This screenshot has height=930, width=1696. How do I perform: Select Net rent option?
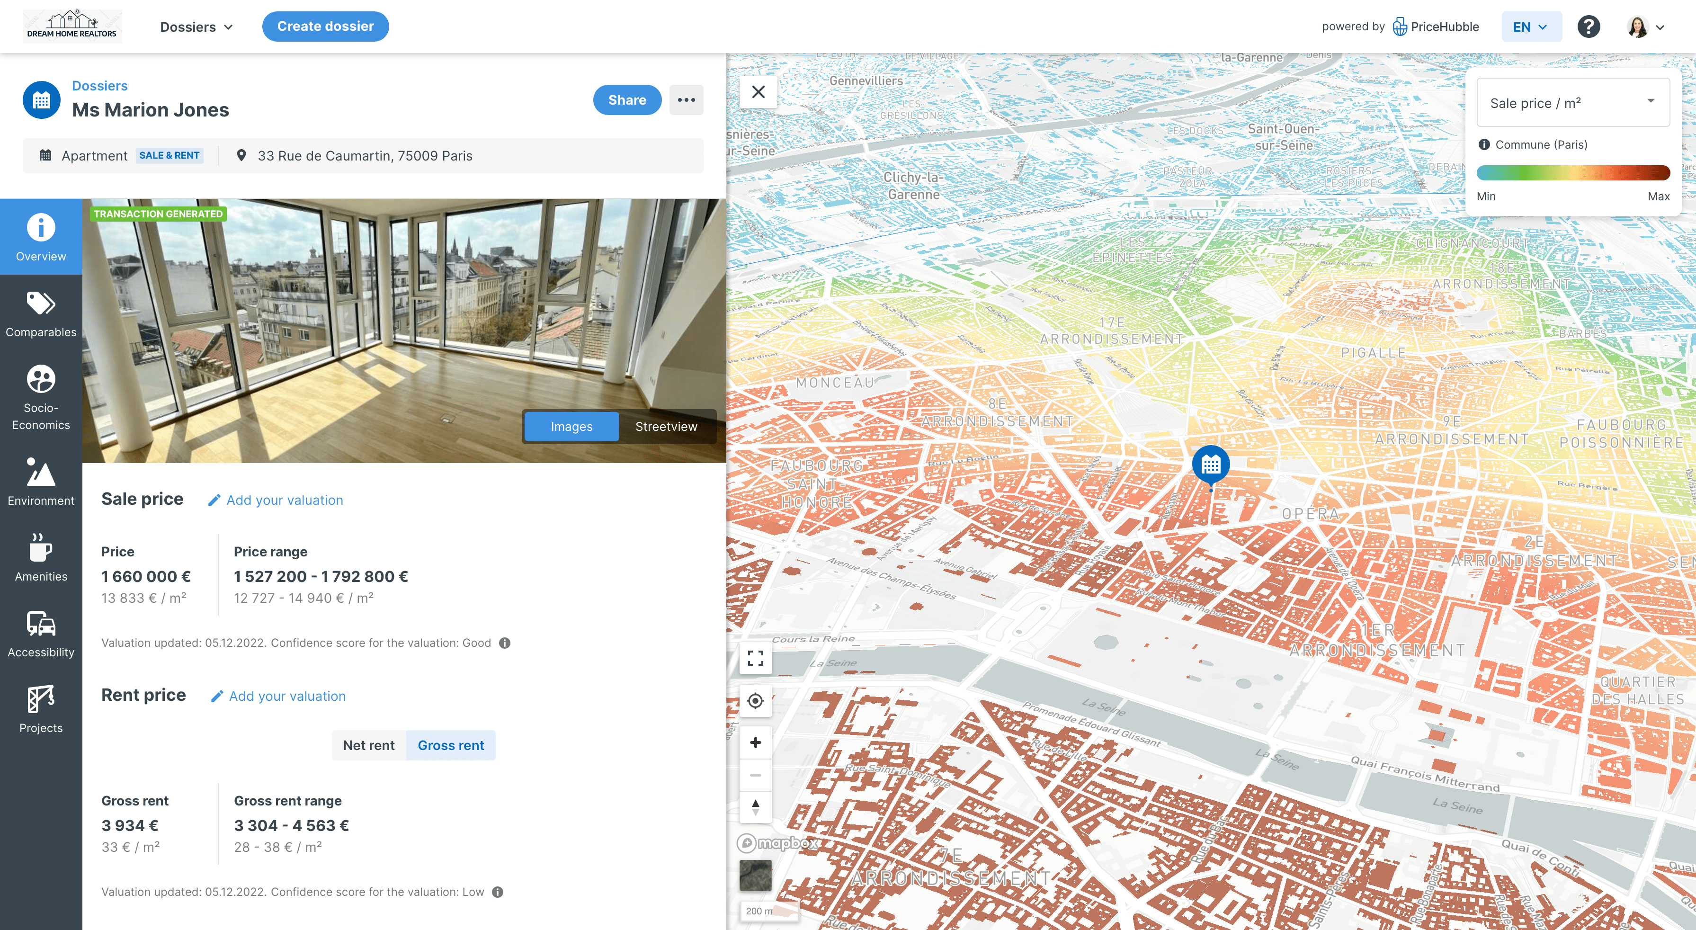click(x=369, y=745)
